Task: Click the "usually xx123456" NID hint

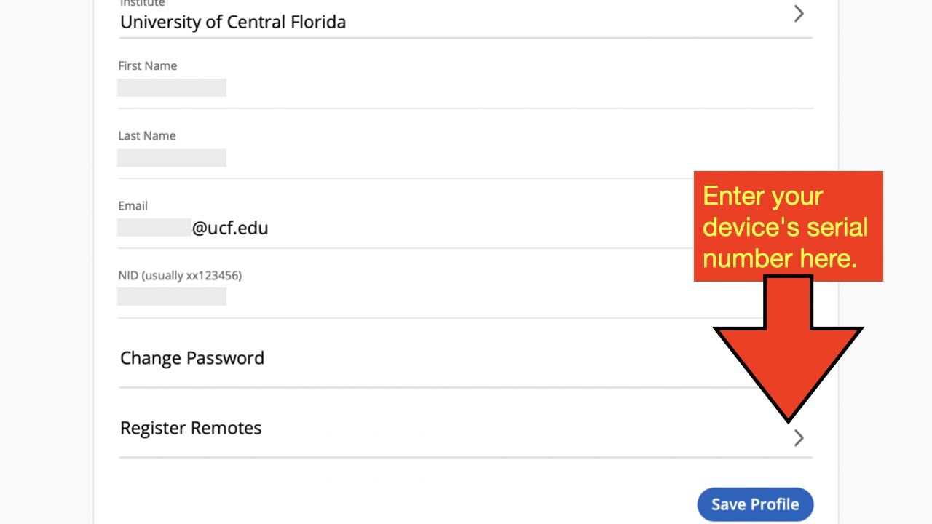Action: [x=192, y=275]
